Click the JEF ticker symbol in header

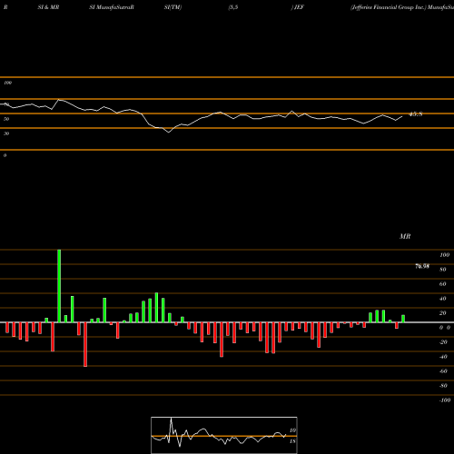[x=299, y=7]
